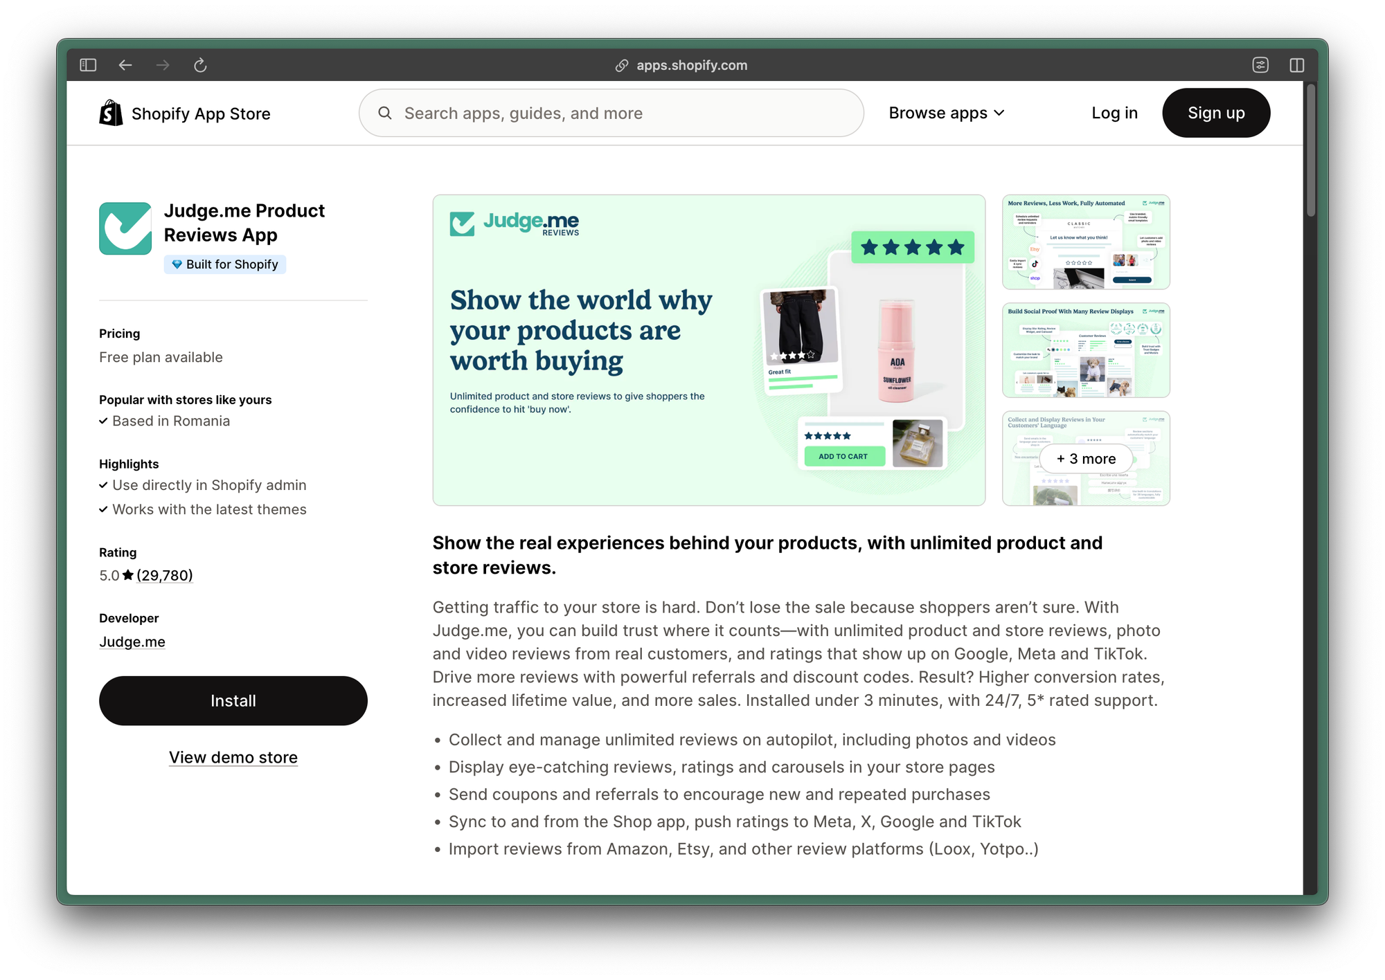Open the Judge.me developer link
1385x980 pixels.
tap(132, 642)
